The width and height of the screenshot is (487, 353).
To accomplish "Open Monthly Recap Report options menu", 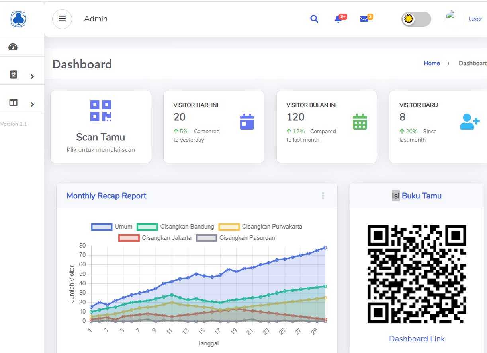I will [323, 196].
